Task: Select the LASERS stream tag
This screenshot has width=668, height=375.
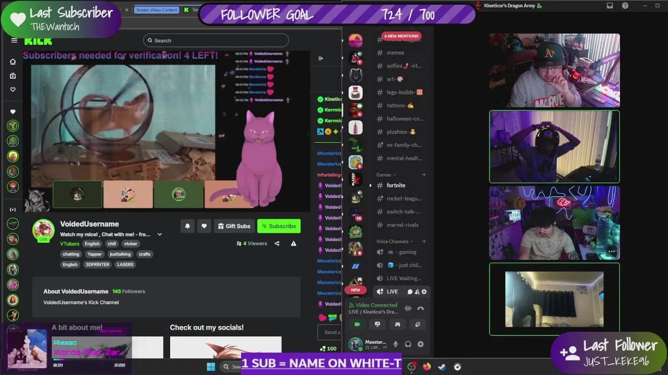Action: click(x=125, y=265)
